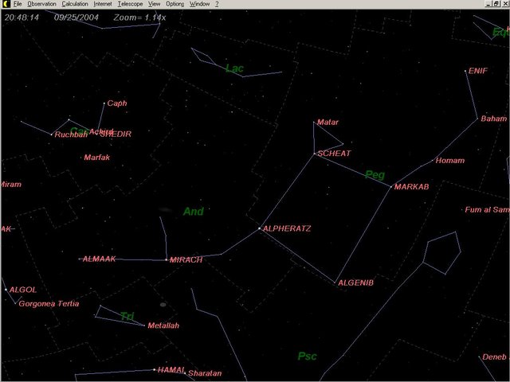Restore down the sky chart window
The height and width of the screenshot is (382, 510).
click(x=495, y=4)
